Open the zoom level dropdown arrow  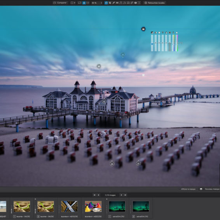(101, 3)
